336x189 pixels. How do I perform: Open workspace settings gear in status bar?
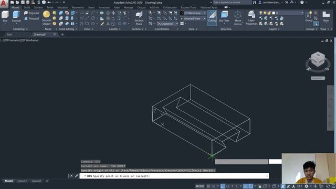click(307, 186)
